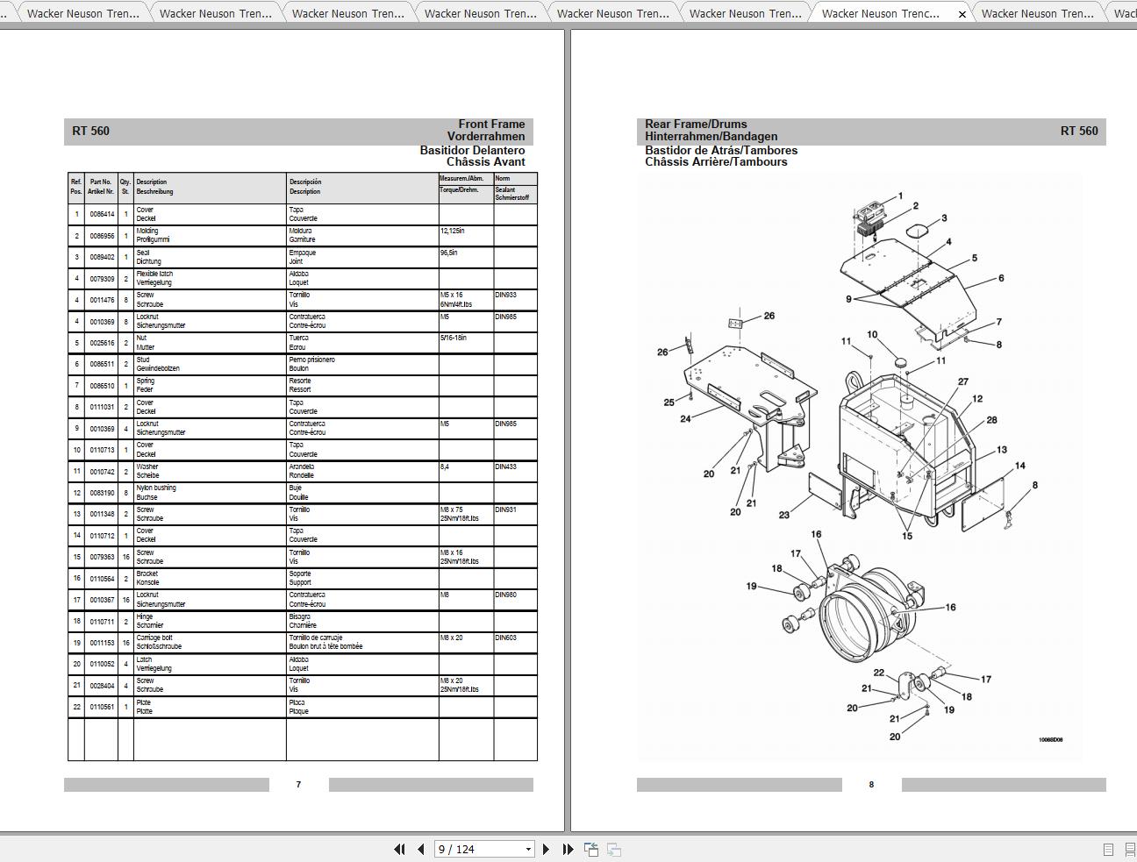Open the page number dropdown list
This screenshot has height=862, width=1137.
[x=528, y=849]
